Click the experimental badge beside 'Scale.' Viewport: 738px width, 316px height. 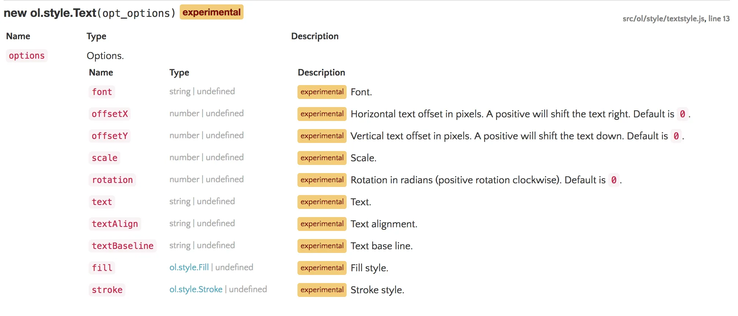tap(322, 158)
